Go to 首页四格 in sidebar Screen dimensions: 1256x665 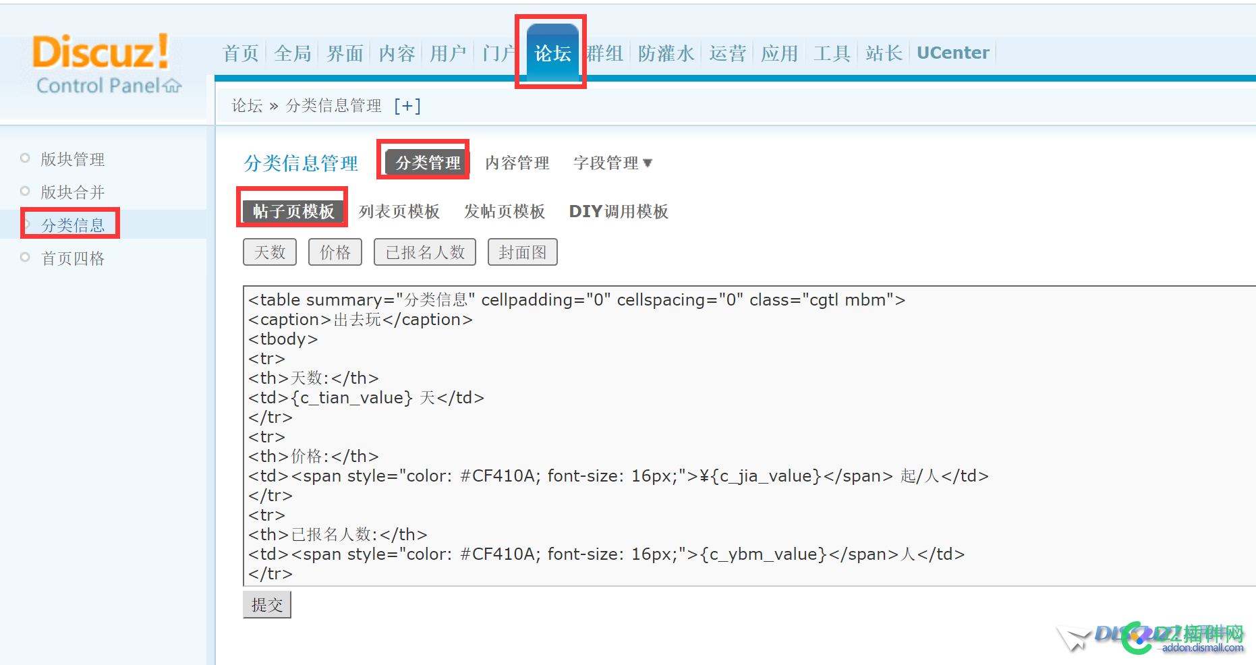pos(72,258)
